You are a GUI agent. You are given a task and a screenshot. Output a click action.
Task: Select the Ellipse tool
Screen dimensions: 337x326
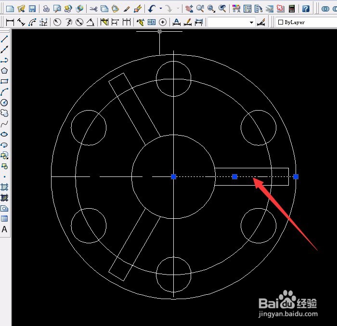[4, 134]
